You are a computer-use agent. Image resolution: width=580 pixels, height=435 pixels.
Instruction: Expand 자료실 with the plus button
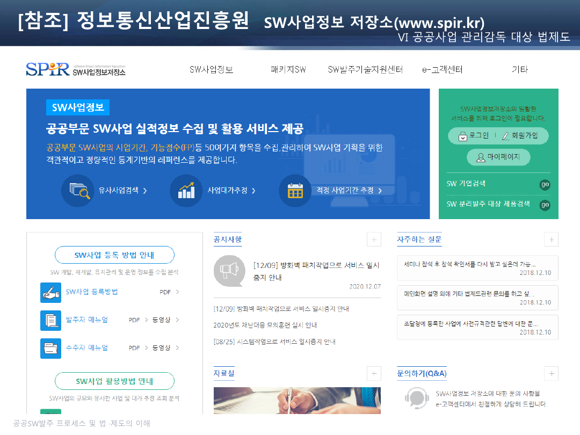pos(374,373)
